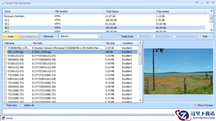Viewport: 216px width, 121px height.
Task: Sort files by the Filename column header
Action: tap(17, 43)
